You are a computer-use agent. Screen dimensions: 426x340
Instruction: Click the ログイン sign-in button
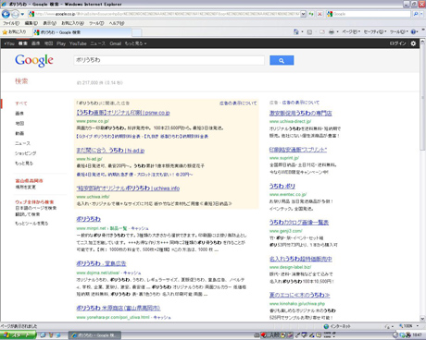pos(397,43)
